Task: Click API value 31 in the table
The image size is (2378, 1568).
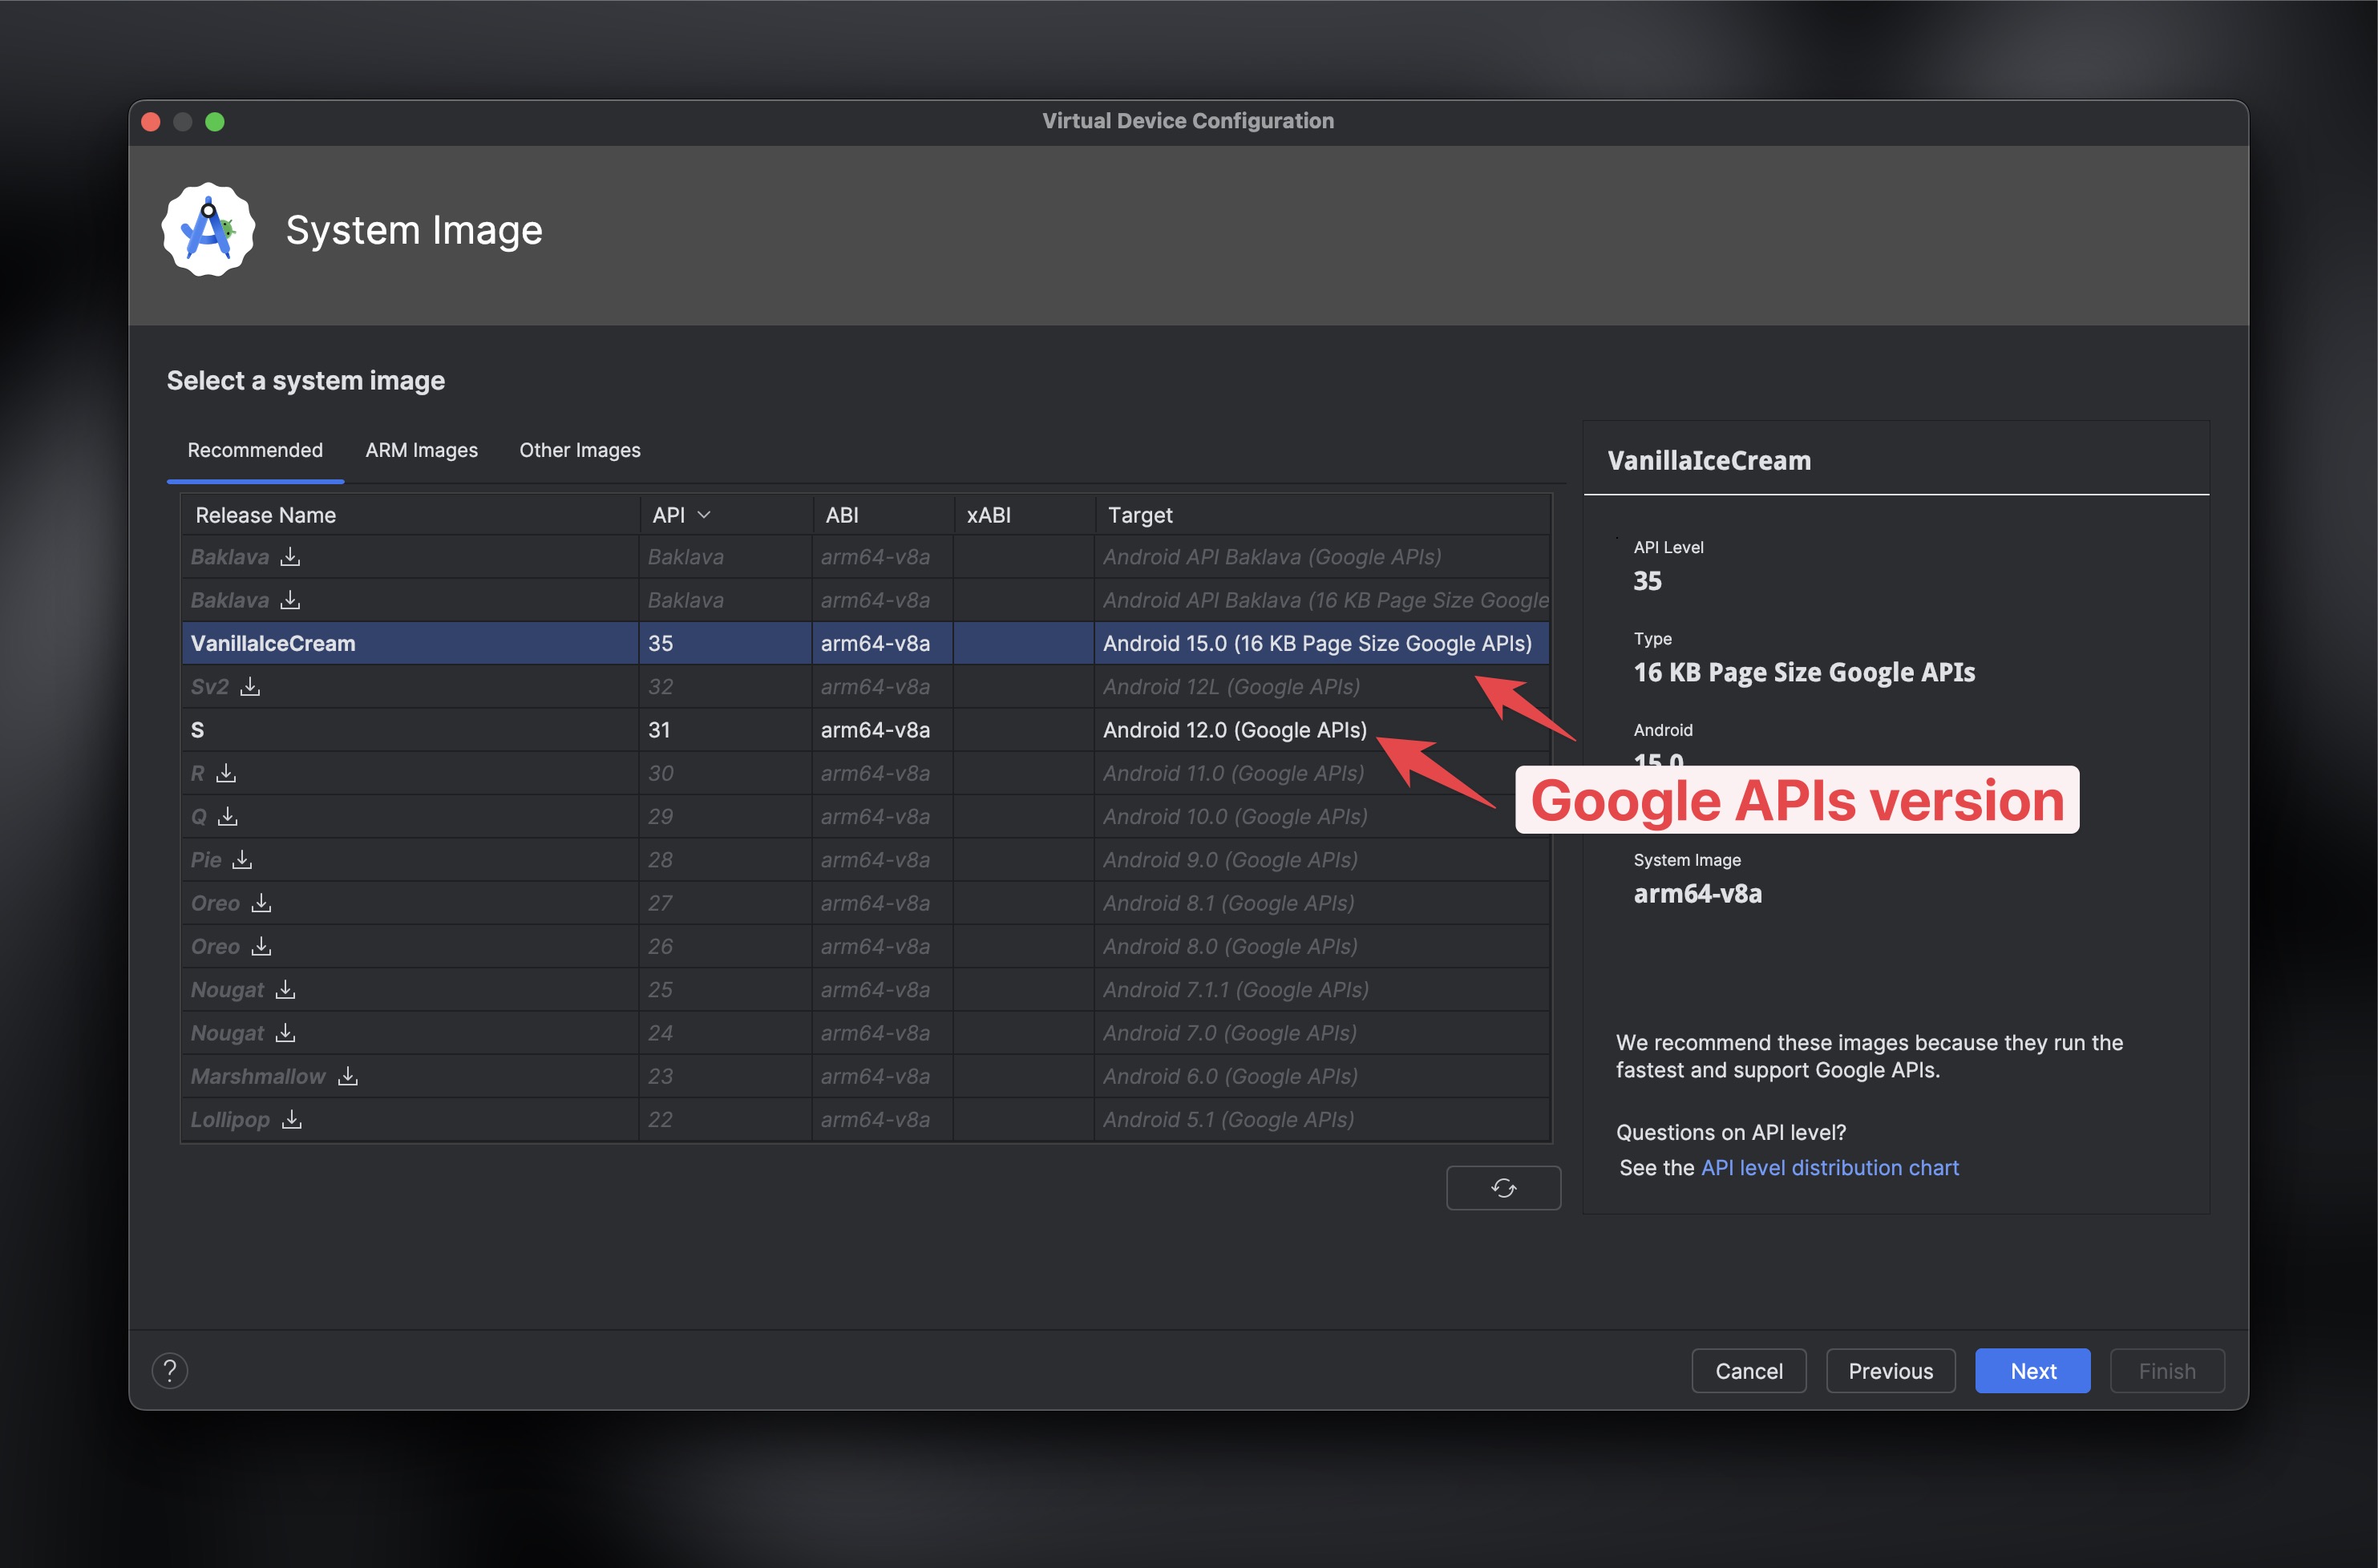Action: point(659,730)
